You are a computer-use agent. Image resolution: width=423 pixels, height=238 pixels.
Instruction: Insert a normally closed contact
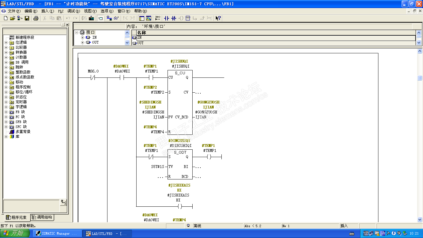point(174,18)
